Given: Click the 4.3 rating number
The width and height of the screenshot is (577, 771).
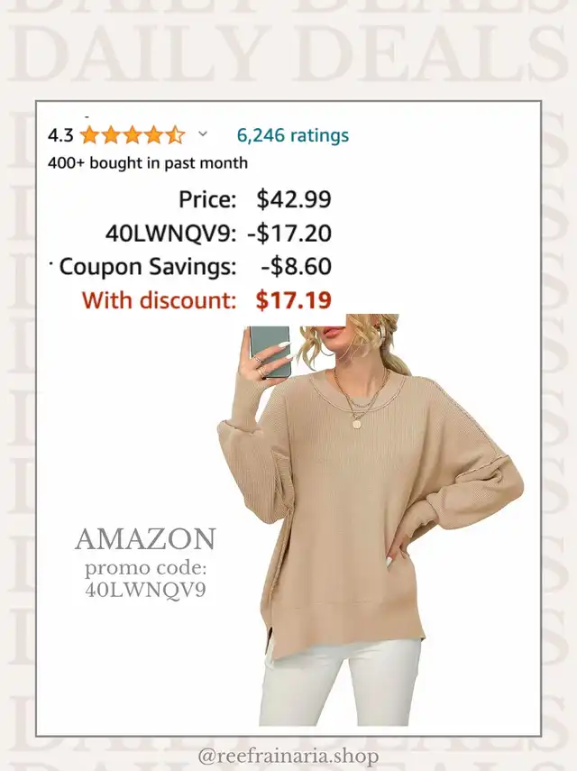Looking at the screenshot, I should click(60, 135).
